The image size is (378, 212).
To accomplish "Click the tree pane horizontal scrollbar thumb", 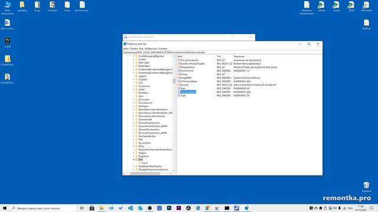I will point(145,173).
